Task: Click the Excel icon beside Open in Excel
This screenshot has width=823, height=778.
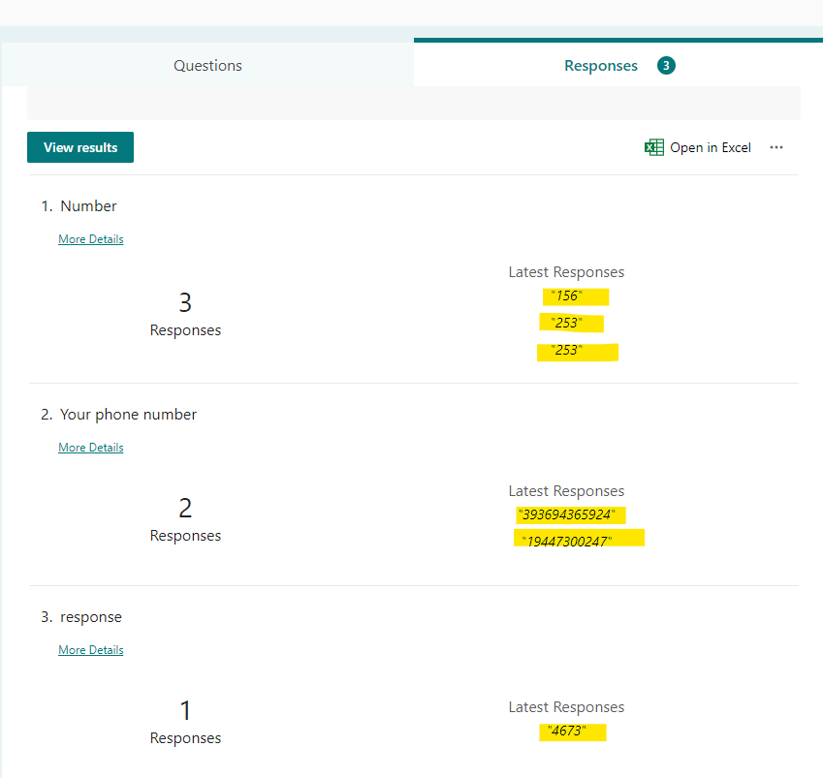Action: (x=654, y=146)
